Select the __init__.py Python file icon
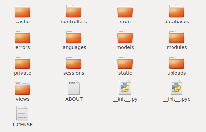 [125, 87]
